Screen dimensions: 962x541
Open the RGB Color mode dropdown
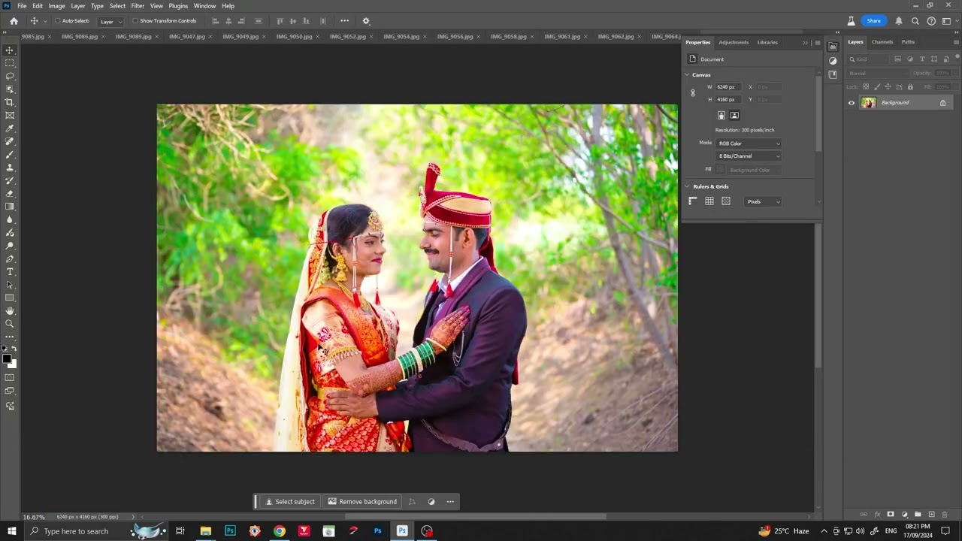(749, 144)
